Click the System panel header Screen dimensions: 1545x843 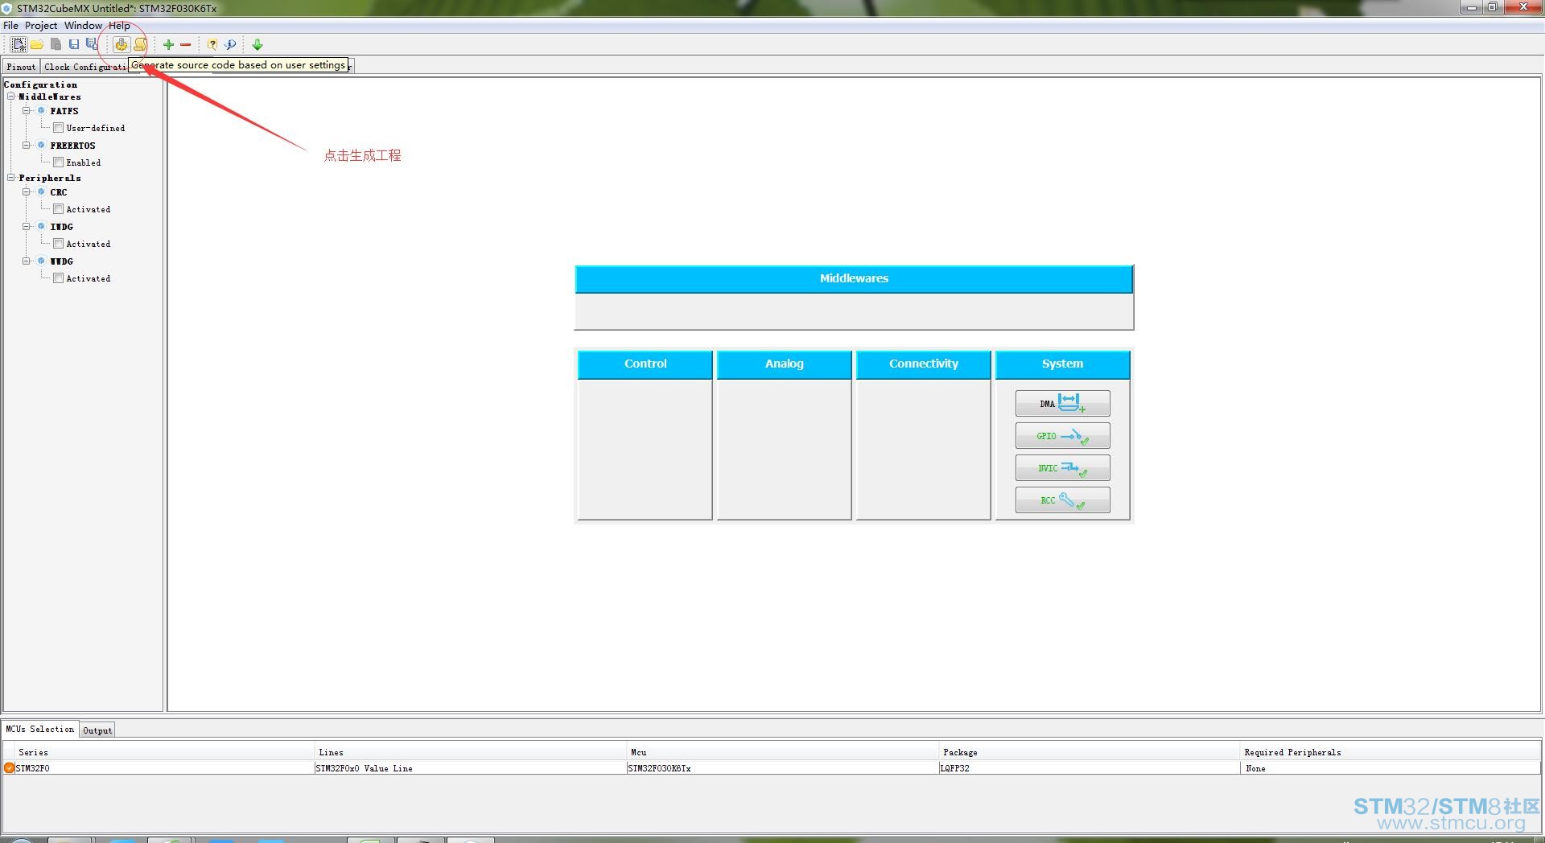click(x=1062, y=364)
